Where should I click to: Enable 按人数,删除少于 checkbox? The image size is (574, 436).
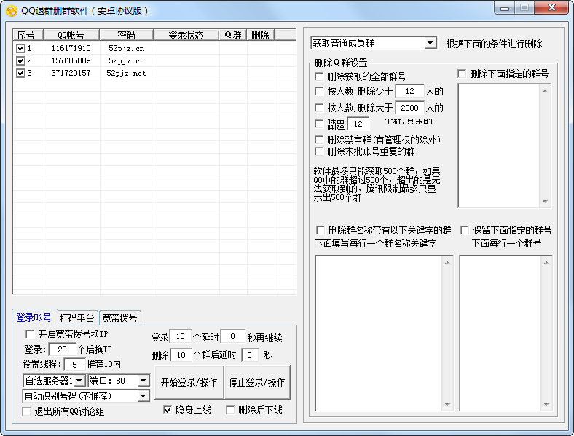coord(319,91)
